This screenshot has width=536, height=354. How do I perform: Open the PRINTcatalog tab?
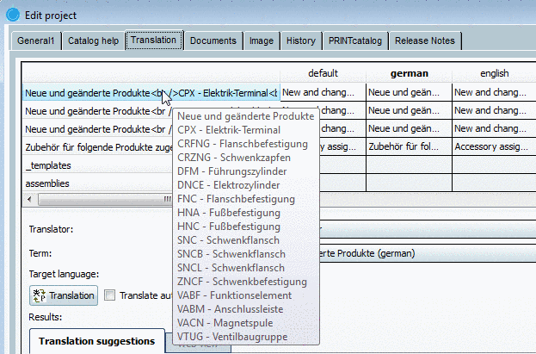[355, 40]
